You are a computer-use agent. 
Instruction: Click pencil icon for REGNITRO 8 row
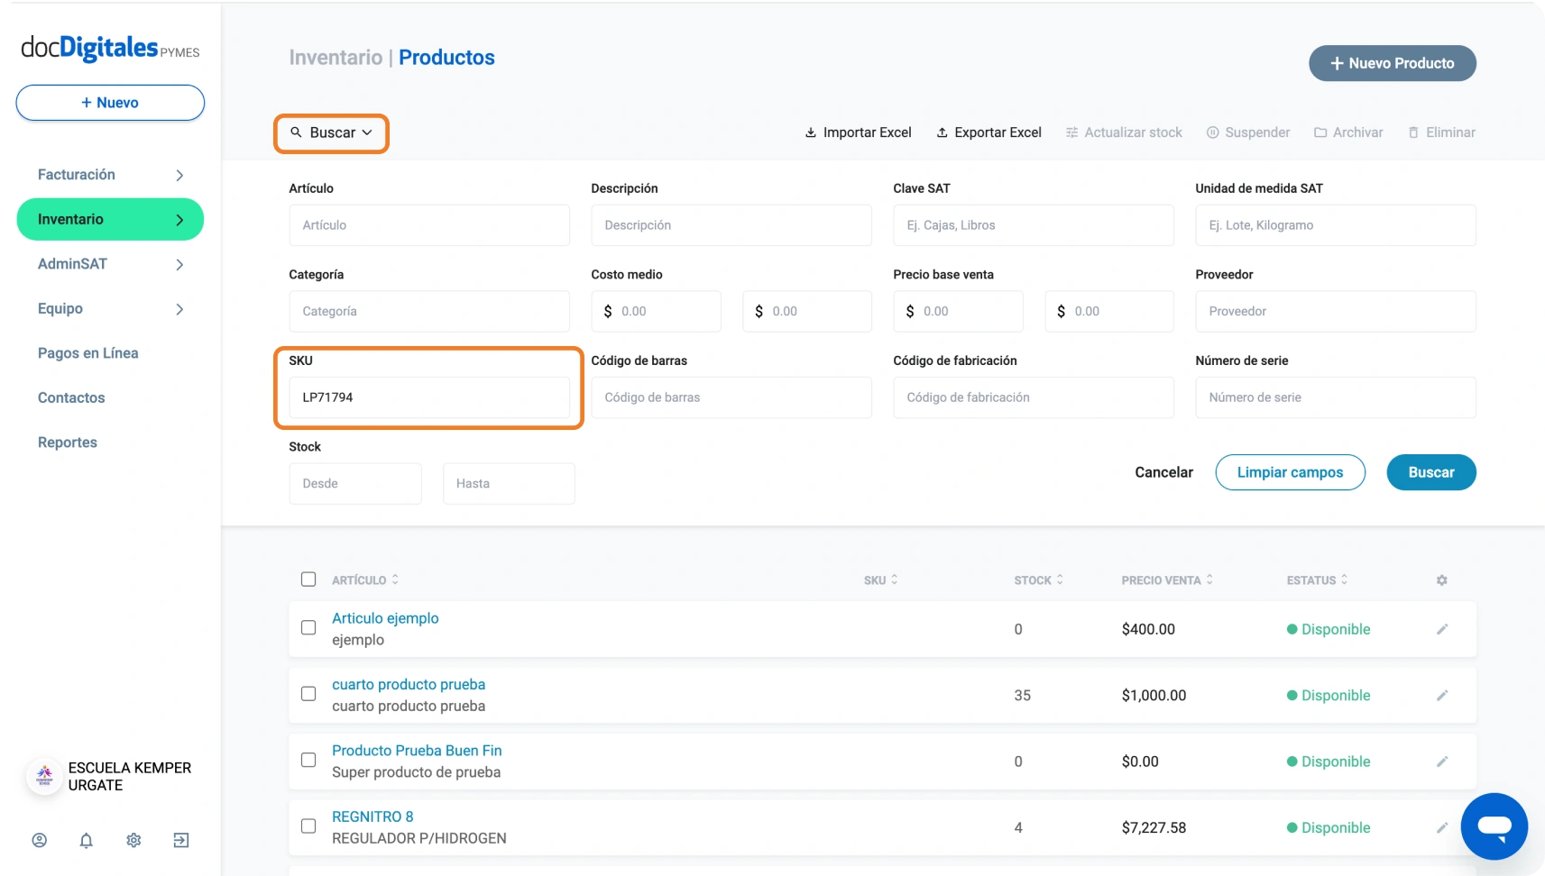pyautogui.click(x=1441, y=827)
